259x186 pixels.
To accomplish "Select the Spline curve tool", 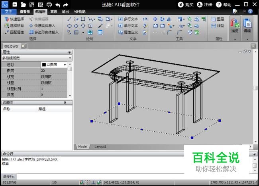I will (69, 33).
